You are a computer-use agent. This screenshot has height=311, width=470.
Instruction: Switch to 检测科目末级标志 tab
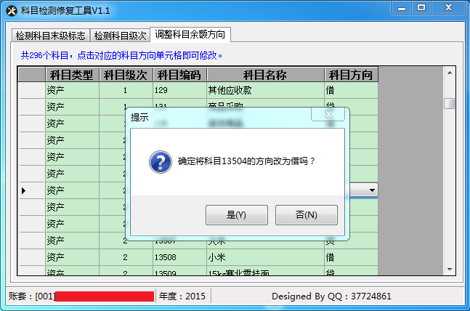[51, 36]
